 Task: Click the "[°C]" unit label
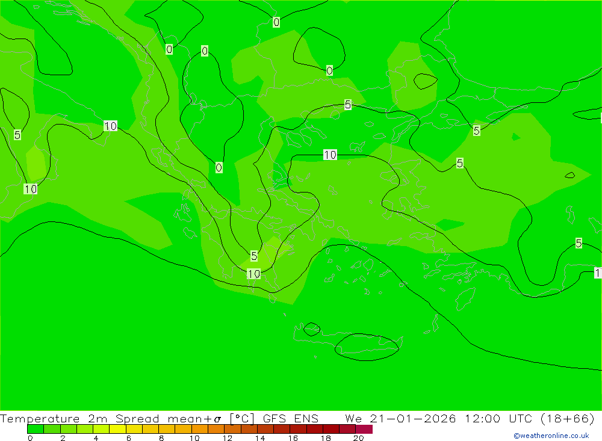tap(242, 418)
